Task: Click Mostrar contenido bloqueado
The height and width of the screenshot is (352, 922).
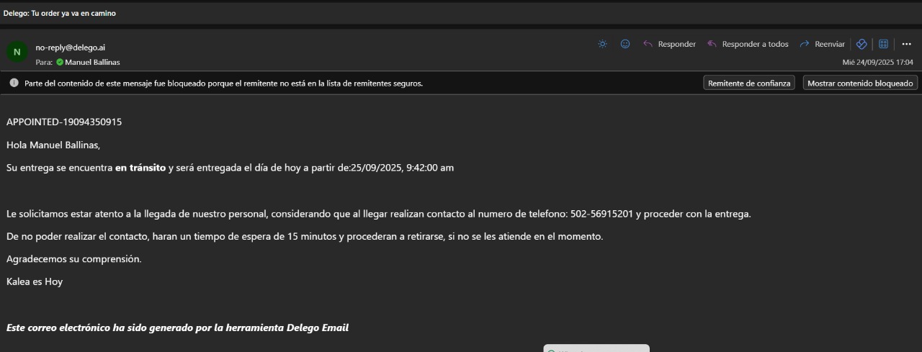Action: pos(860,84)
